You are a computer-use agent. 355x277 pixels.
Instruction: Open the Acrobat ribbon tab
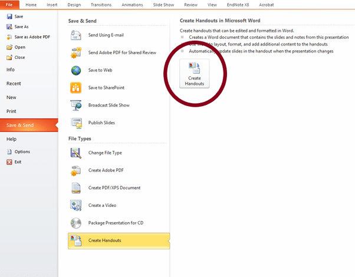(267, 5)
